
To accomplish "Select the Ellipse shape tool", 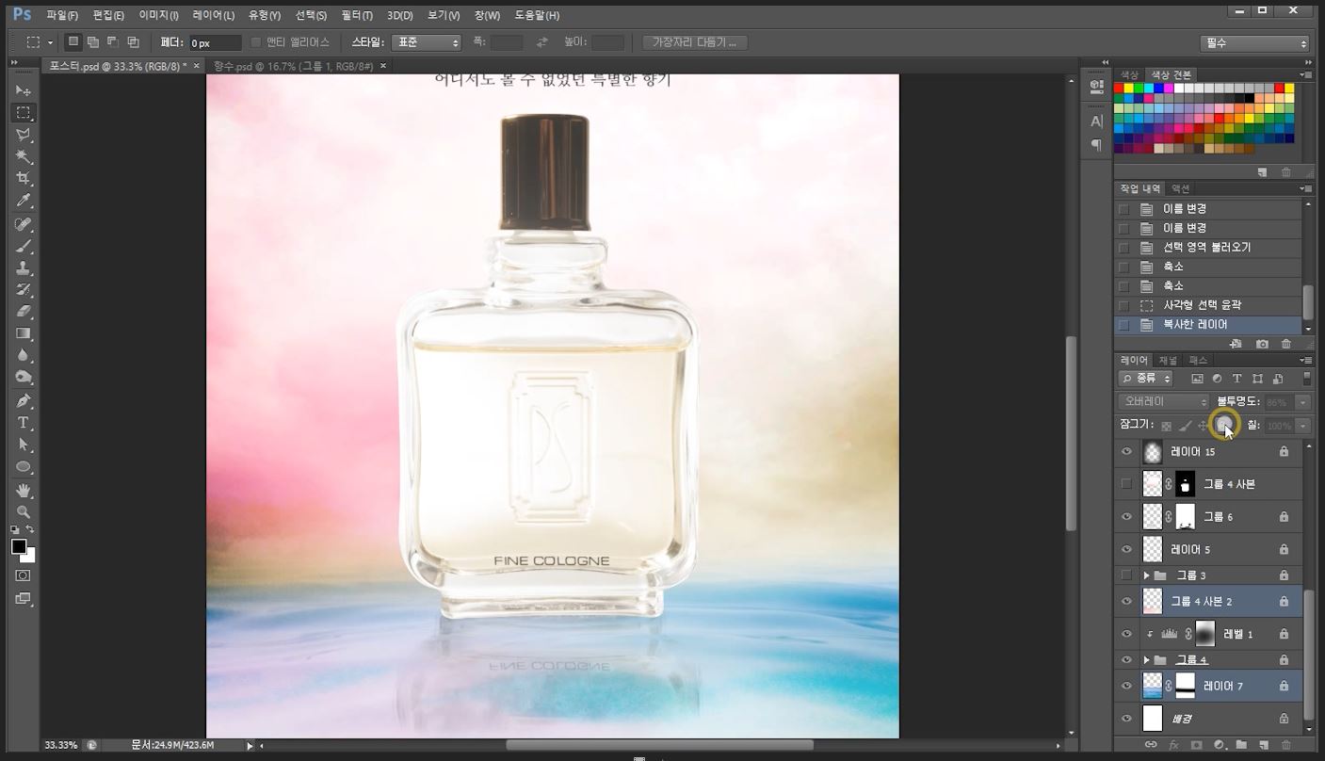I will [24, 467].
